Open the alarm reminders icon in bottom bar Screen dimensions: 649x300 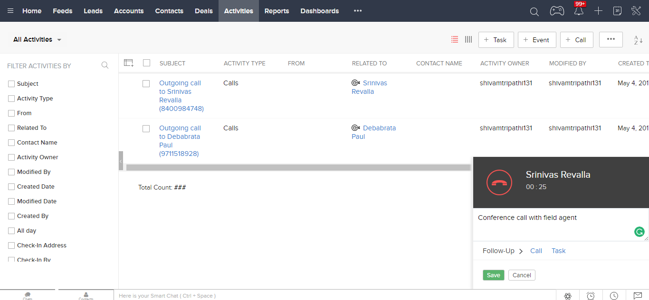[591, 296]
